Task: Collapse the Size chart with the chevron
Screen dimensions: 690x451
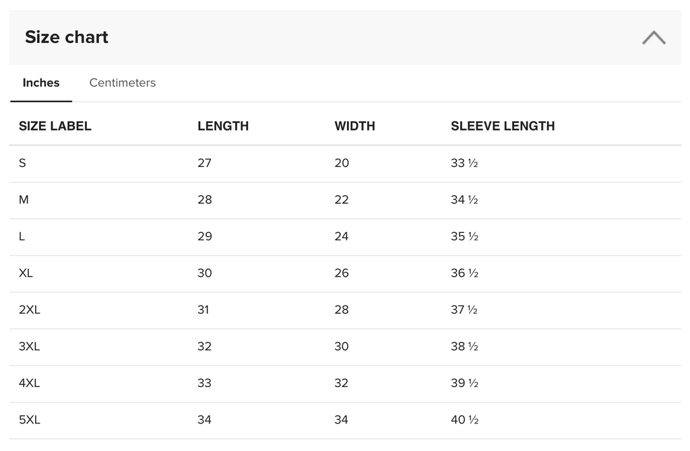Action: coord(654,38)
